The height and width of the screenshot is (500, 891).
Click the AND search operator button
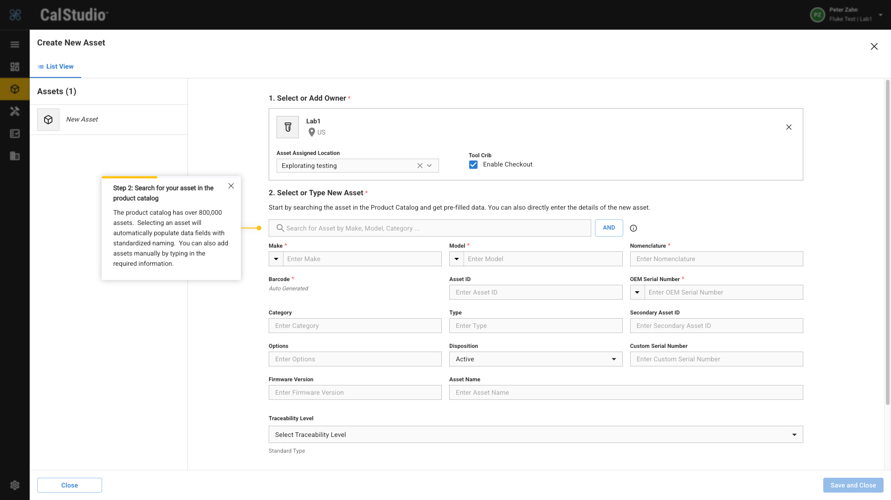(x=609, y=228)
